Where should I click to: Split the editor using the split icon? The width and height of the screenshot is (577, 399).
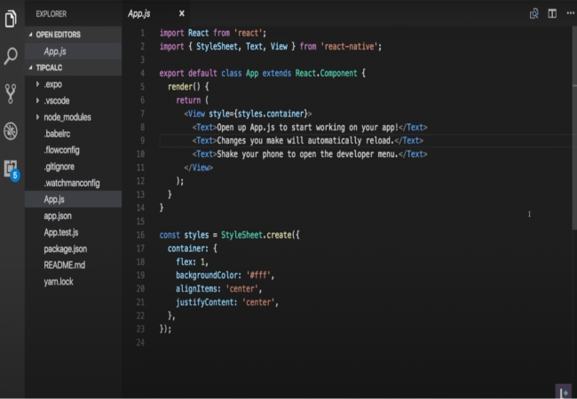551,13
